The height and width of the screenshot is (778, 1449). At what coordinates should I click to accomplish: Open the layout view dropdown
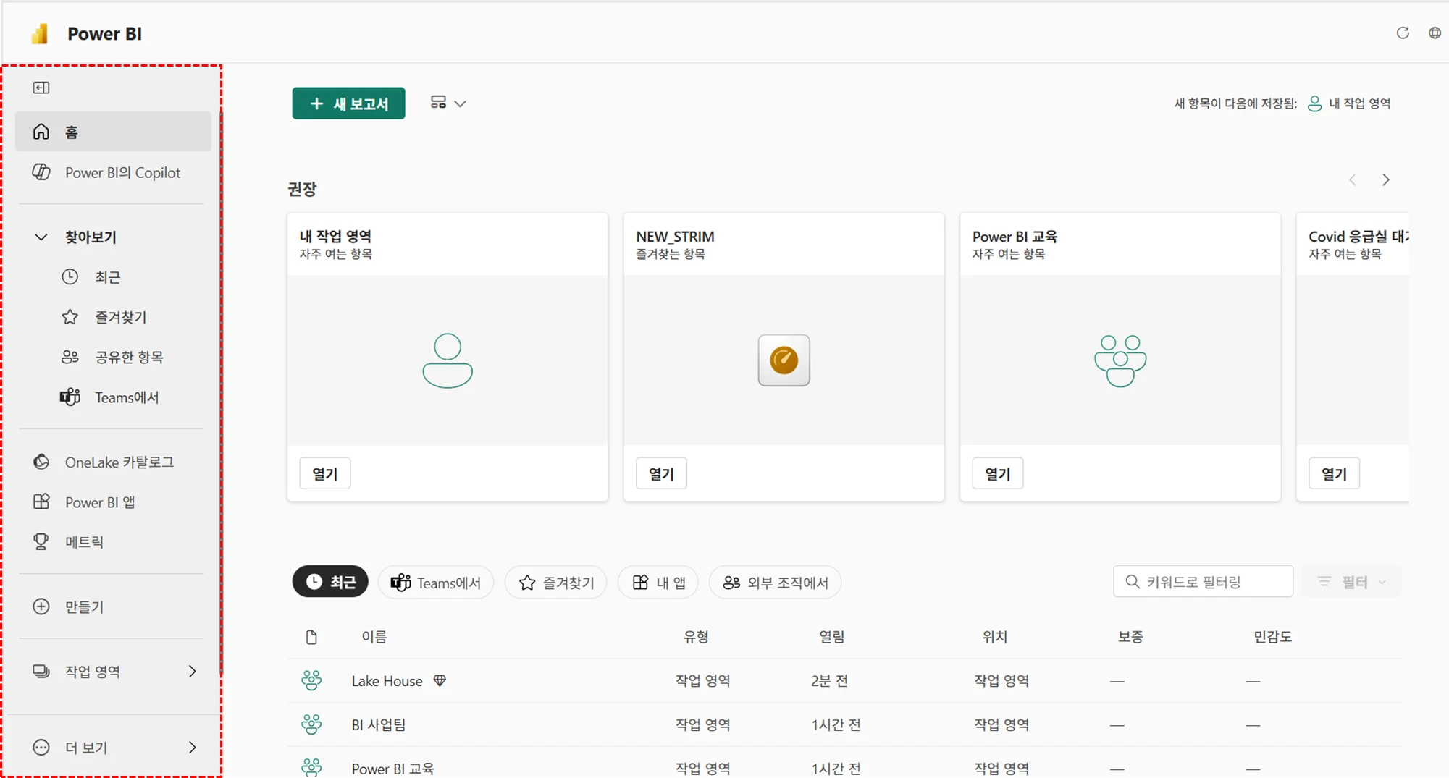point(448,103)
